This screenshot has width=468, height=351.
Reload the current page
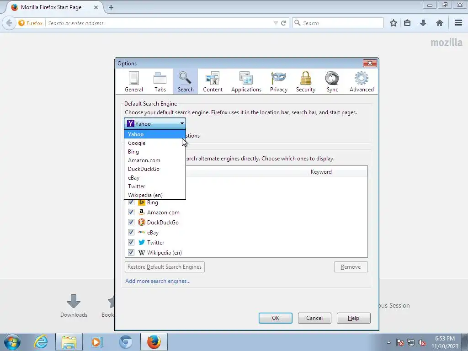click(283, 23)
